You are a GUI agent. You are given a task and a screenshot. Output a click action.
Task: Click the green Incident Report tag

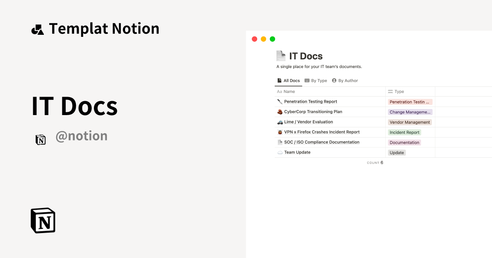[x=405, y=132]
